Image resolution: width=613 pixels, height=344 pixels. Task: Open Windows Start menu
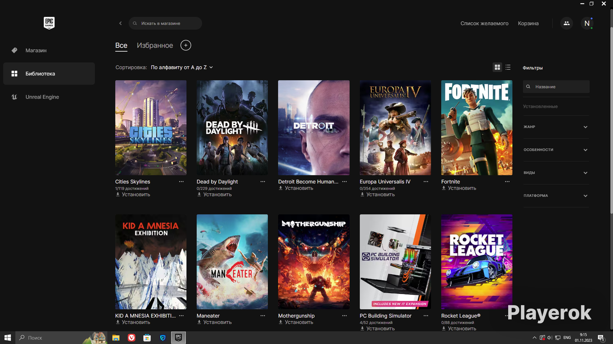[8, 338]
